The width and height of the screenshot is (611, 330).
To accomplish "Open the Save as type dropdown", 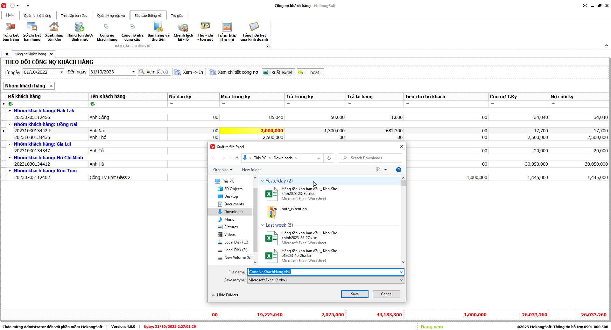I will (x=401, y=280).
